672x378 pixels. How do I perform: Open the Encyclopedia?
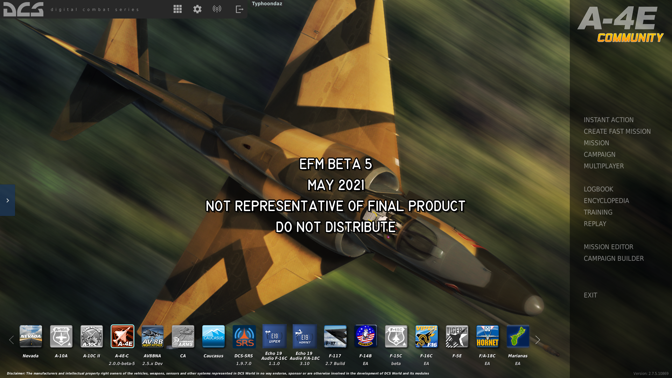pos(606,201)
